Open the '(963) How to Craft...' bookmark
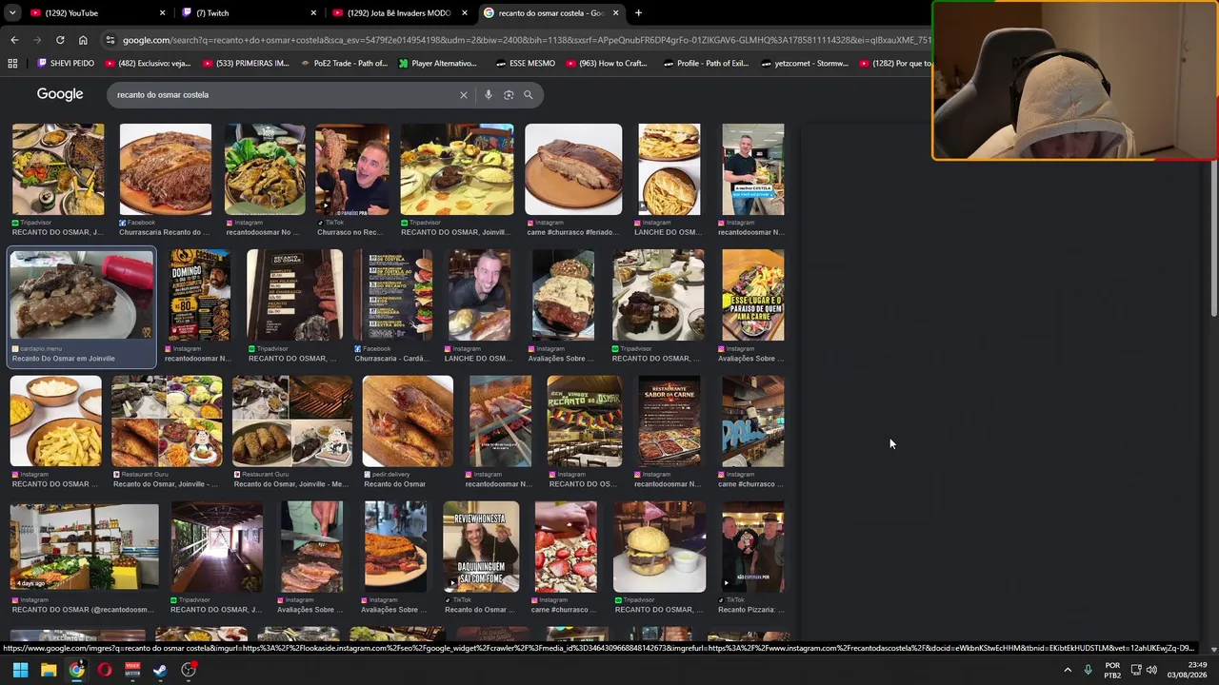1219x685 pixels. (x=606, y=64)
